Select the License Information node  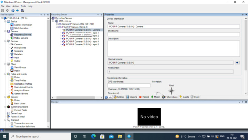point(23,25)
